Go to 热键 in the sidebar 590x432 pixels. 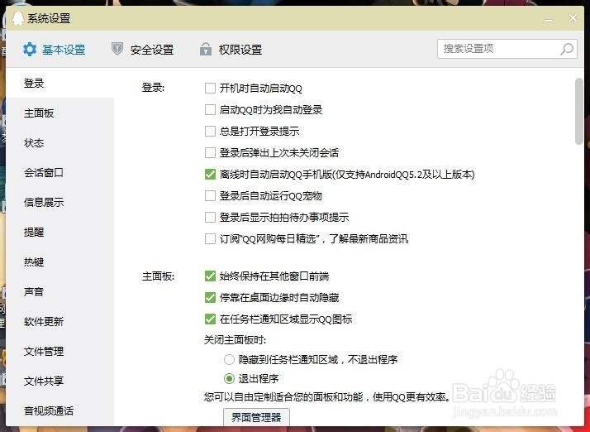pyautogui.click(x=59, y=262)
